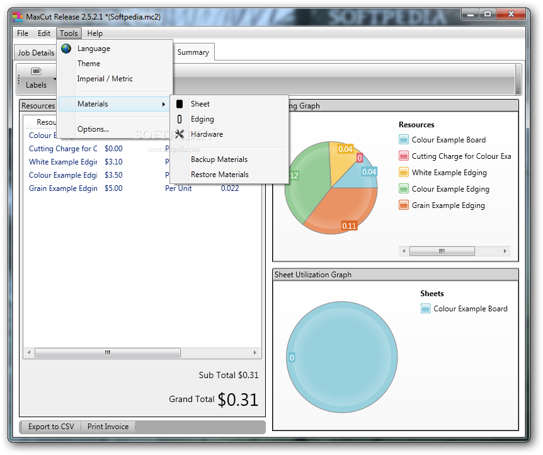Click the globe icon beside Language
The height and width of the screenshot is (455, 543).
[66, 48]
